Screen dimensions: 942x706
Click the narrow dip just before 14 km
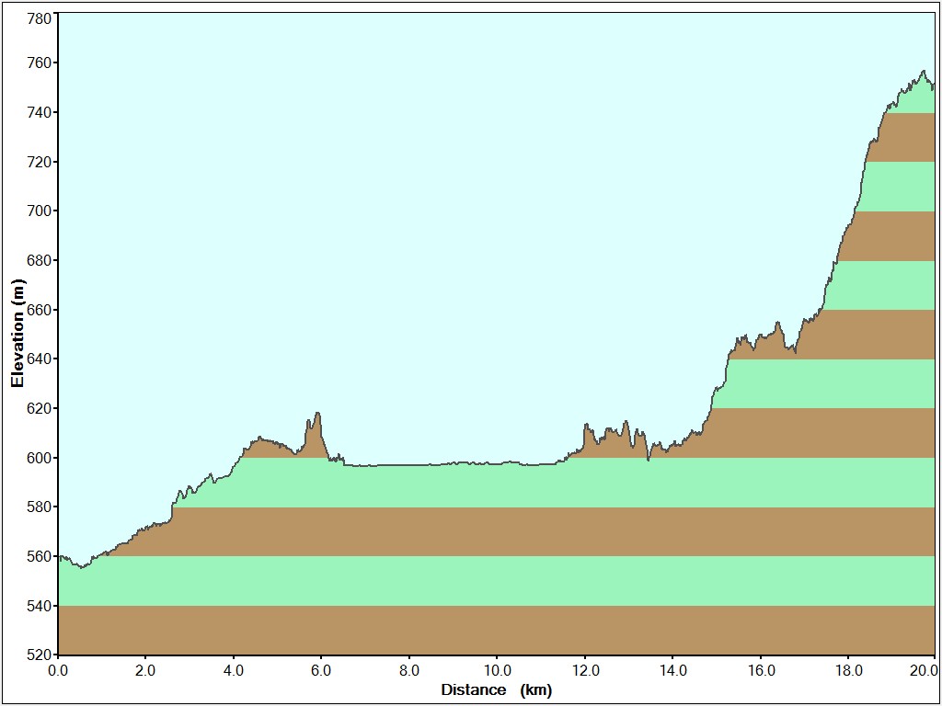point(649,459)
